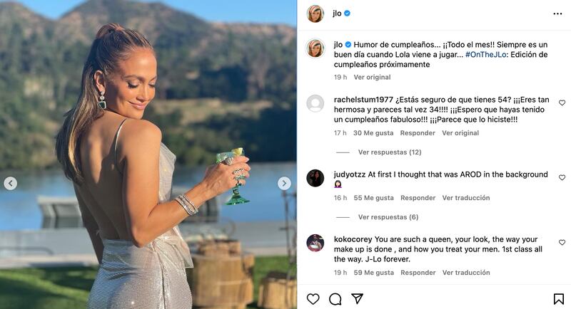Viewport: 571px width, 309px height.
Task: View translation of kokocorey's comment
Action: [465, 273]
